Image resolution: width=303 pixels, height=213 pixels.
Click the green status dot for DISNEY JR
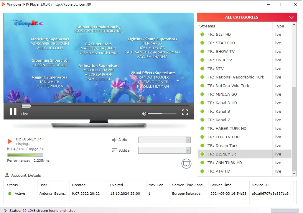pos(202,154)
